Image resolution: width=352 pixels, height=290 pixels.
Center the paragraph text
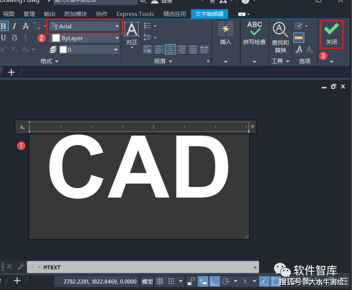(x=170, y=49)
